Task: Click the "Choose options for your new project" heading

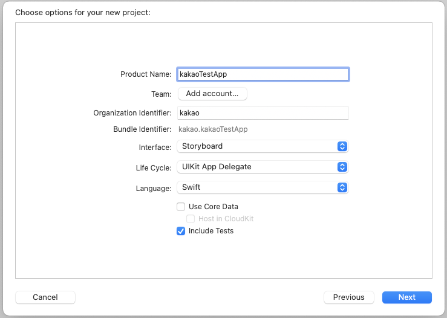Action: pos(83,12)
